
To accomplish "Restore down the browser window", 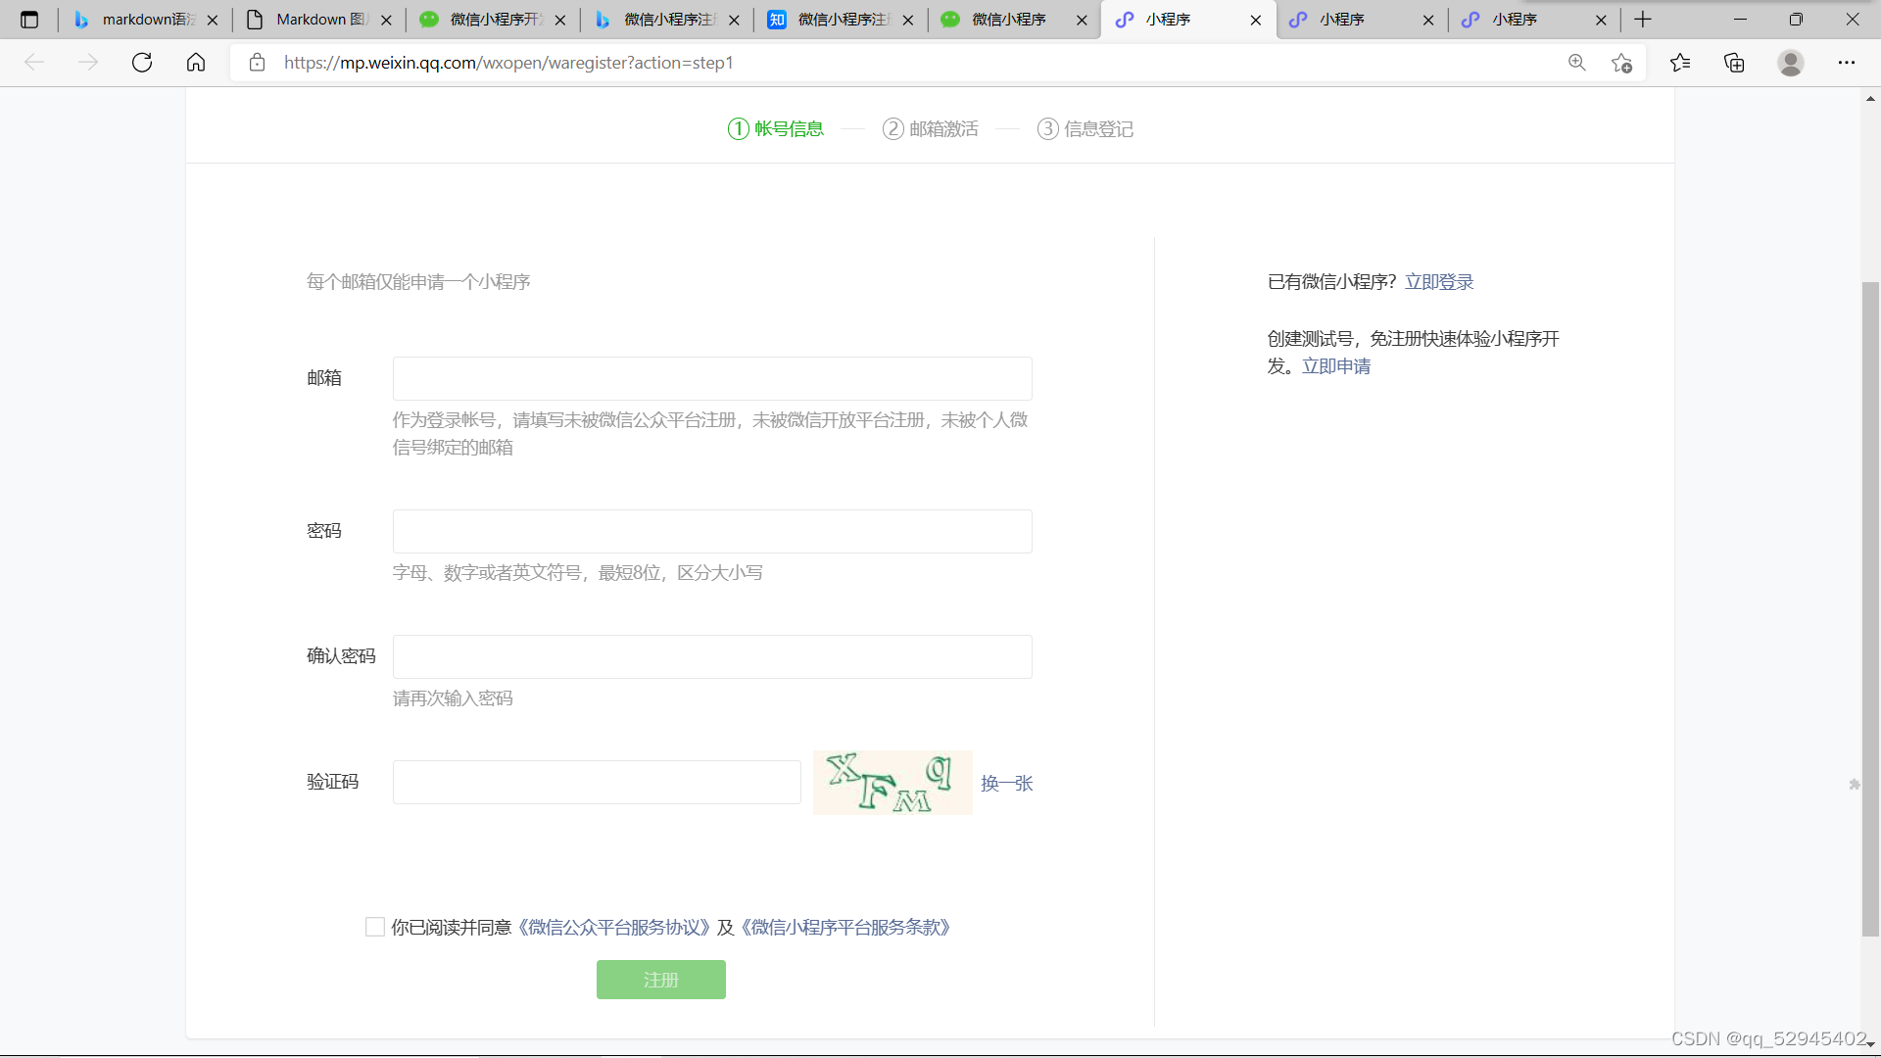I will tap(1796, 20).
